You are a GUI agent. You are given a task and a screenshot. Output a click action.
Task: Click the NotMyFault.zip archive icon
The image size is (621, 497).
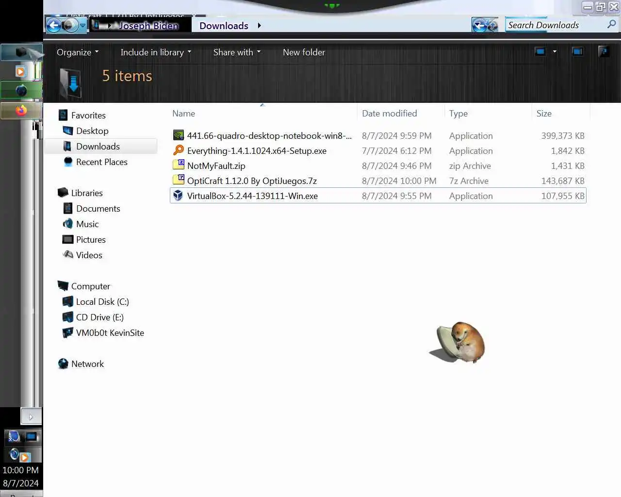coord(179,165)
